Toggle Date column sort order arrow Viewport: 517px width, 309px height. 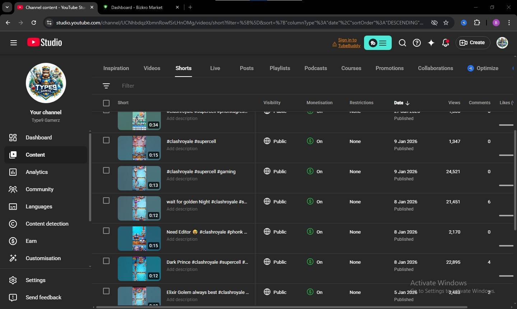click(x=407, y=103)
